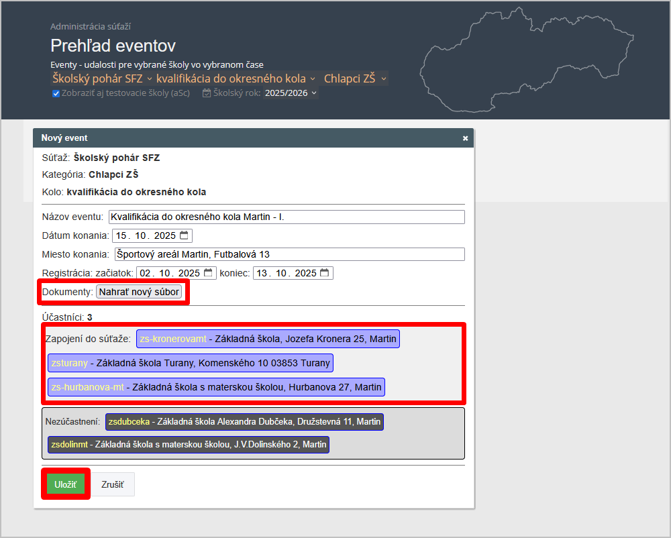This screenshot has height=538, width=671.
Task: Open calendar picker for Dátum konania
Action: tap(184, 235)
